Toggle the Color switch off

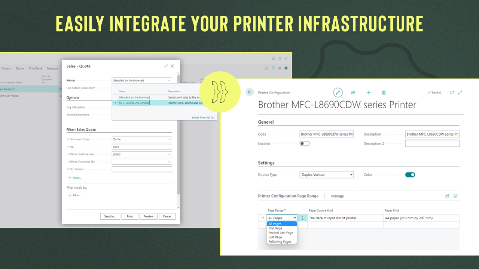click(x=410, y=174)
